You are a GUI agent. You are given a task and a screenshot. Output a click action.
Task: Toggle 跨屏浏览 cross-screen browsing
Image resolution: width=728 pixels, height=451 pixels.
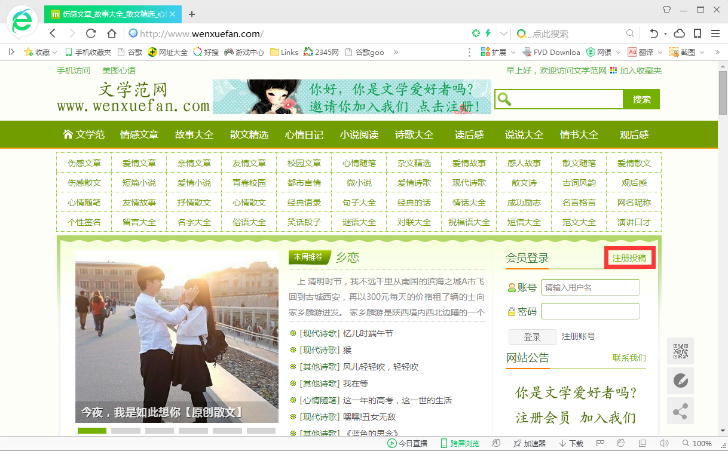pos(460,443)
